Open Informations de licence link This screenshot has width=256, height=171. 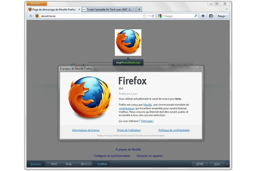(86, 130)
